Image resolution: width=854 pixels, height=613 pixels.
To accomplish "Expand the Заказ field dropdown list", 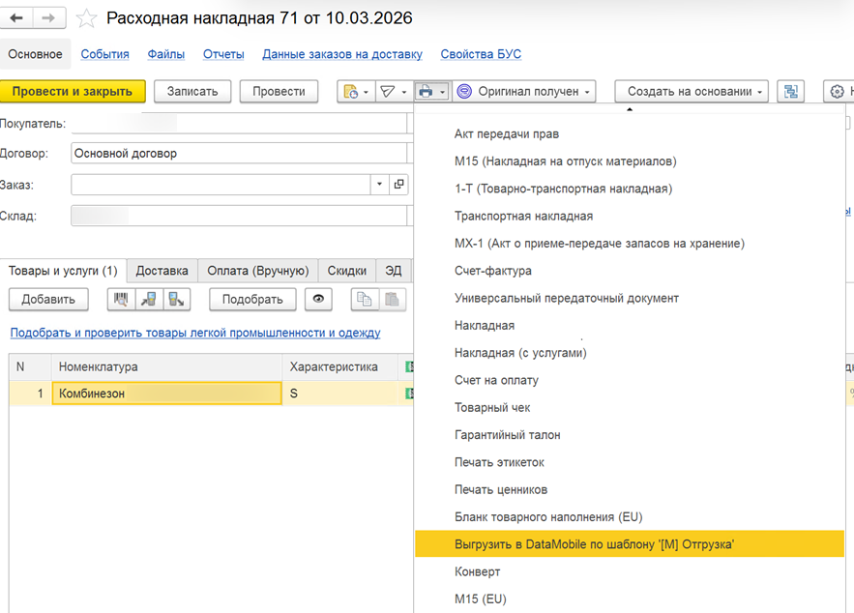I will pos(379,184).
